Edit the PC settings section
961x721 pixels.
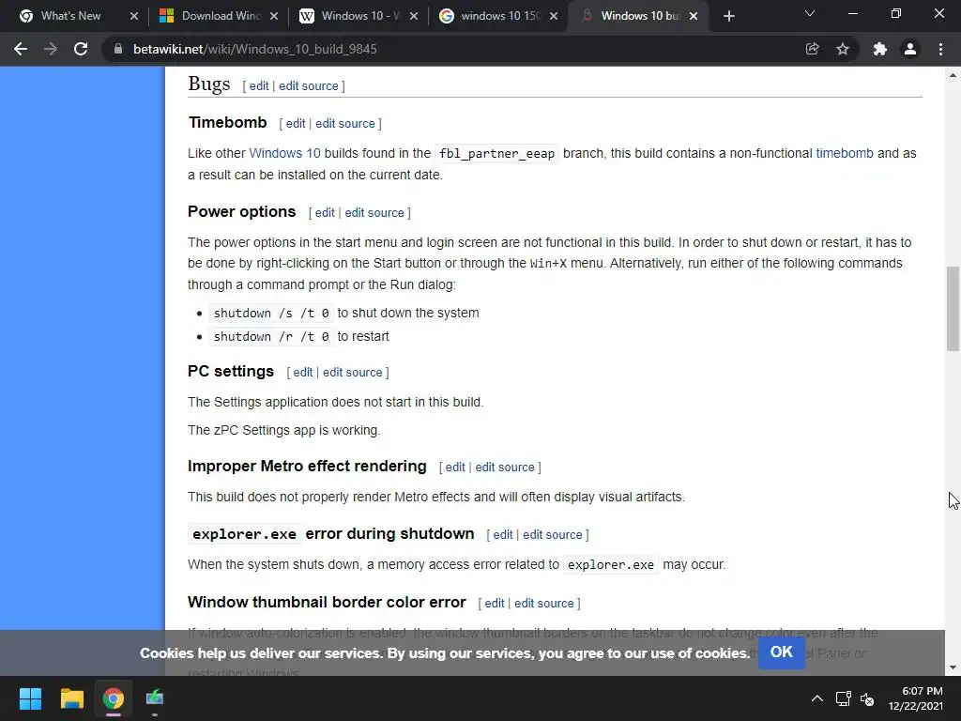click(303, 372)
